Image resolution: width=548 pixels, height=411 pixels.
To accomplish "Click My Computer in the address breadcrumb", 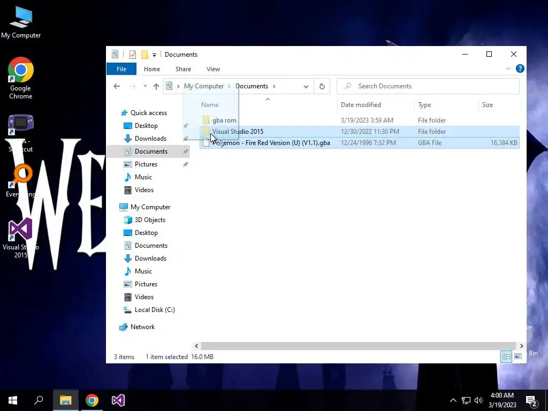I will coord(204,86).
